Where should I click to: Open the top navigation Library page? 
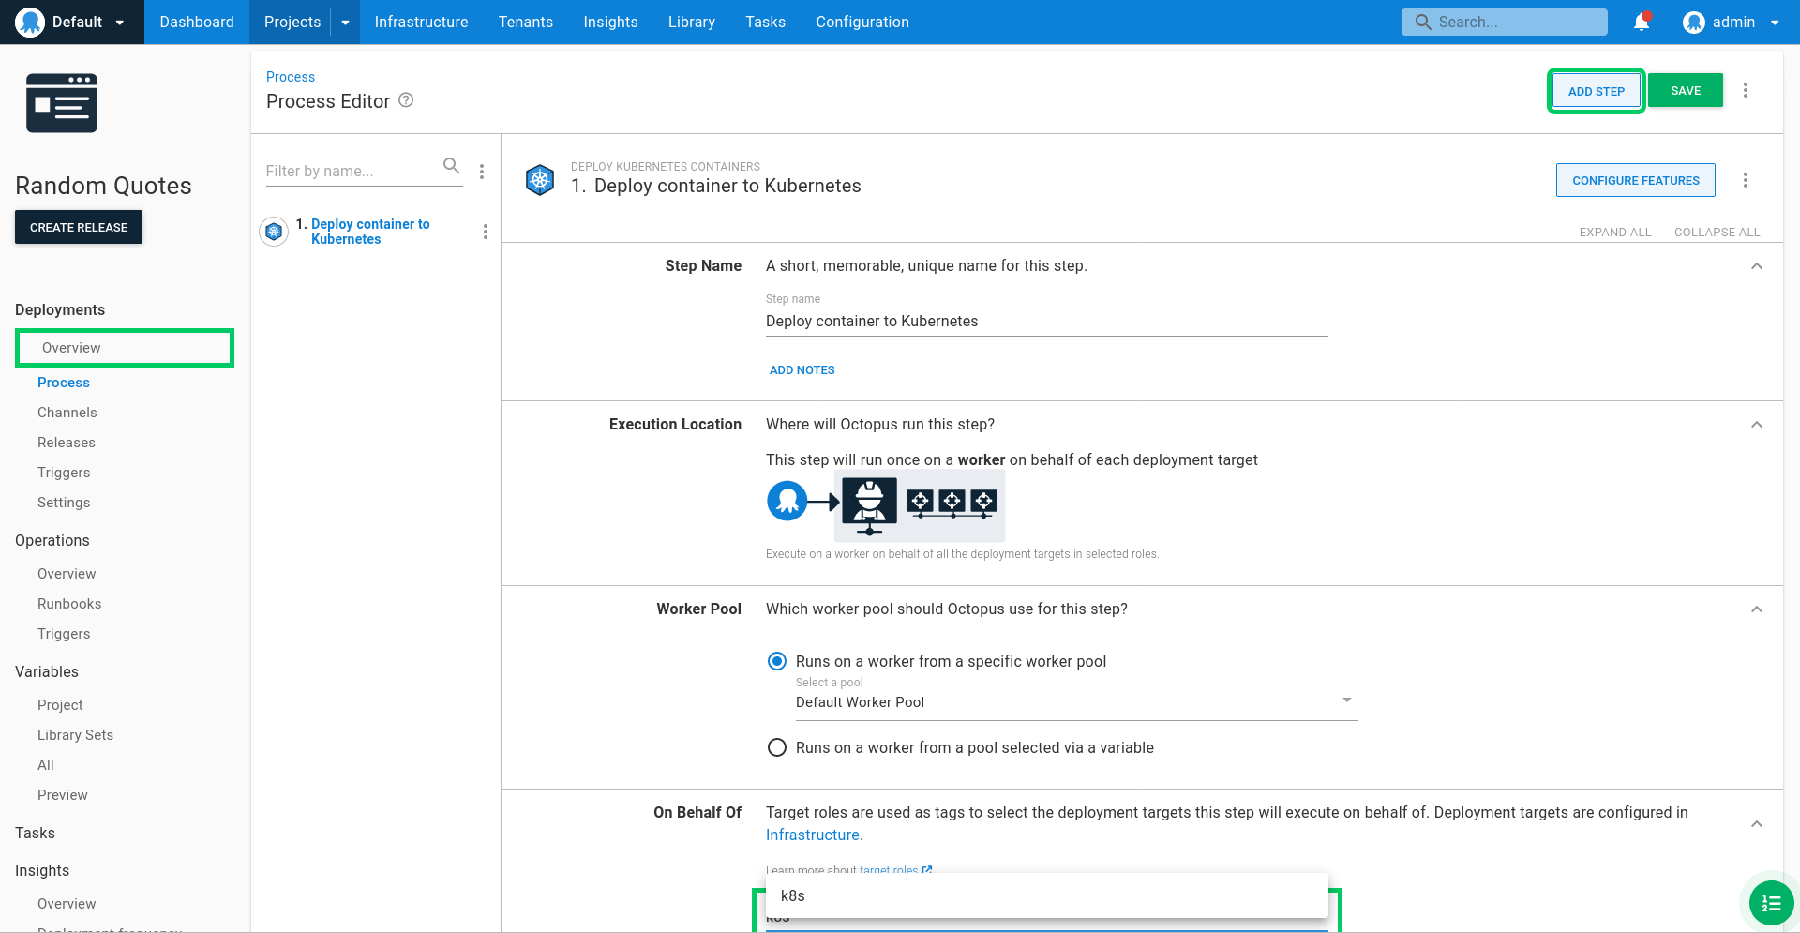click(x=692, y=22)
